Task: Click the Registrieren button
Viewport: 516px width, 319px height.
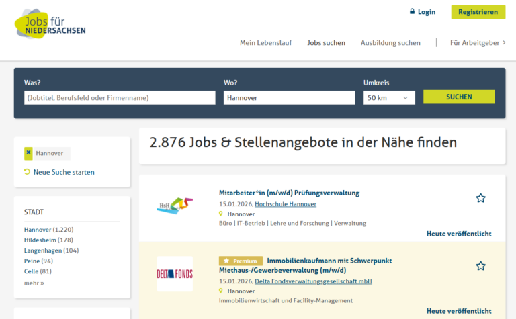Action: click(x=478, y=12)
